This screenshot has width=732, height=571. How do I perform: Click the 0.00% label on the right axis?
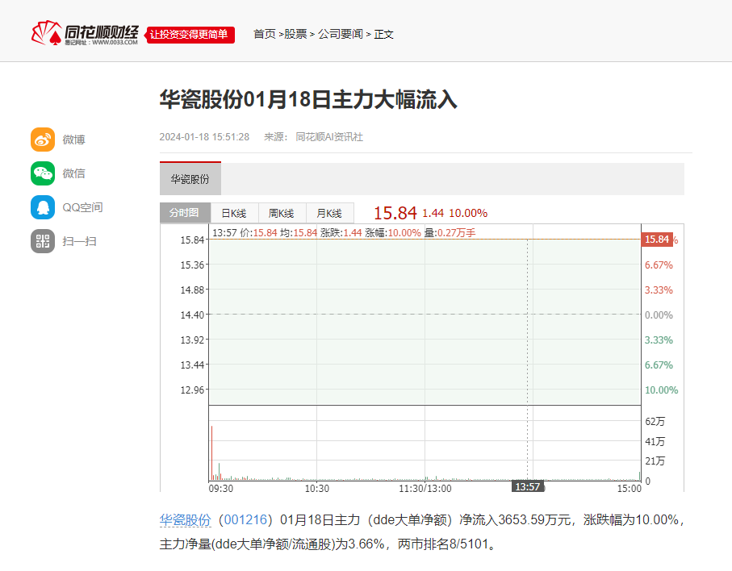(x=659, y=315)
